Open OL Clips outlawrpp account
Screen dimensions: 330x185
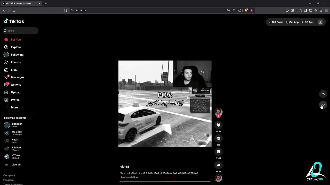point(17,133)
